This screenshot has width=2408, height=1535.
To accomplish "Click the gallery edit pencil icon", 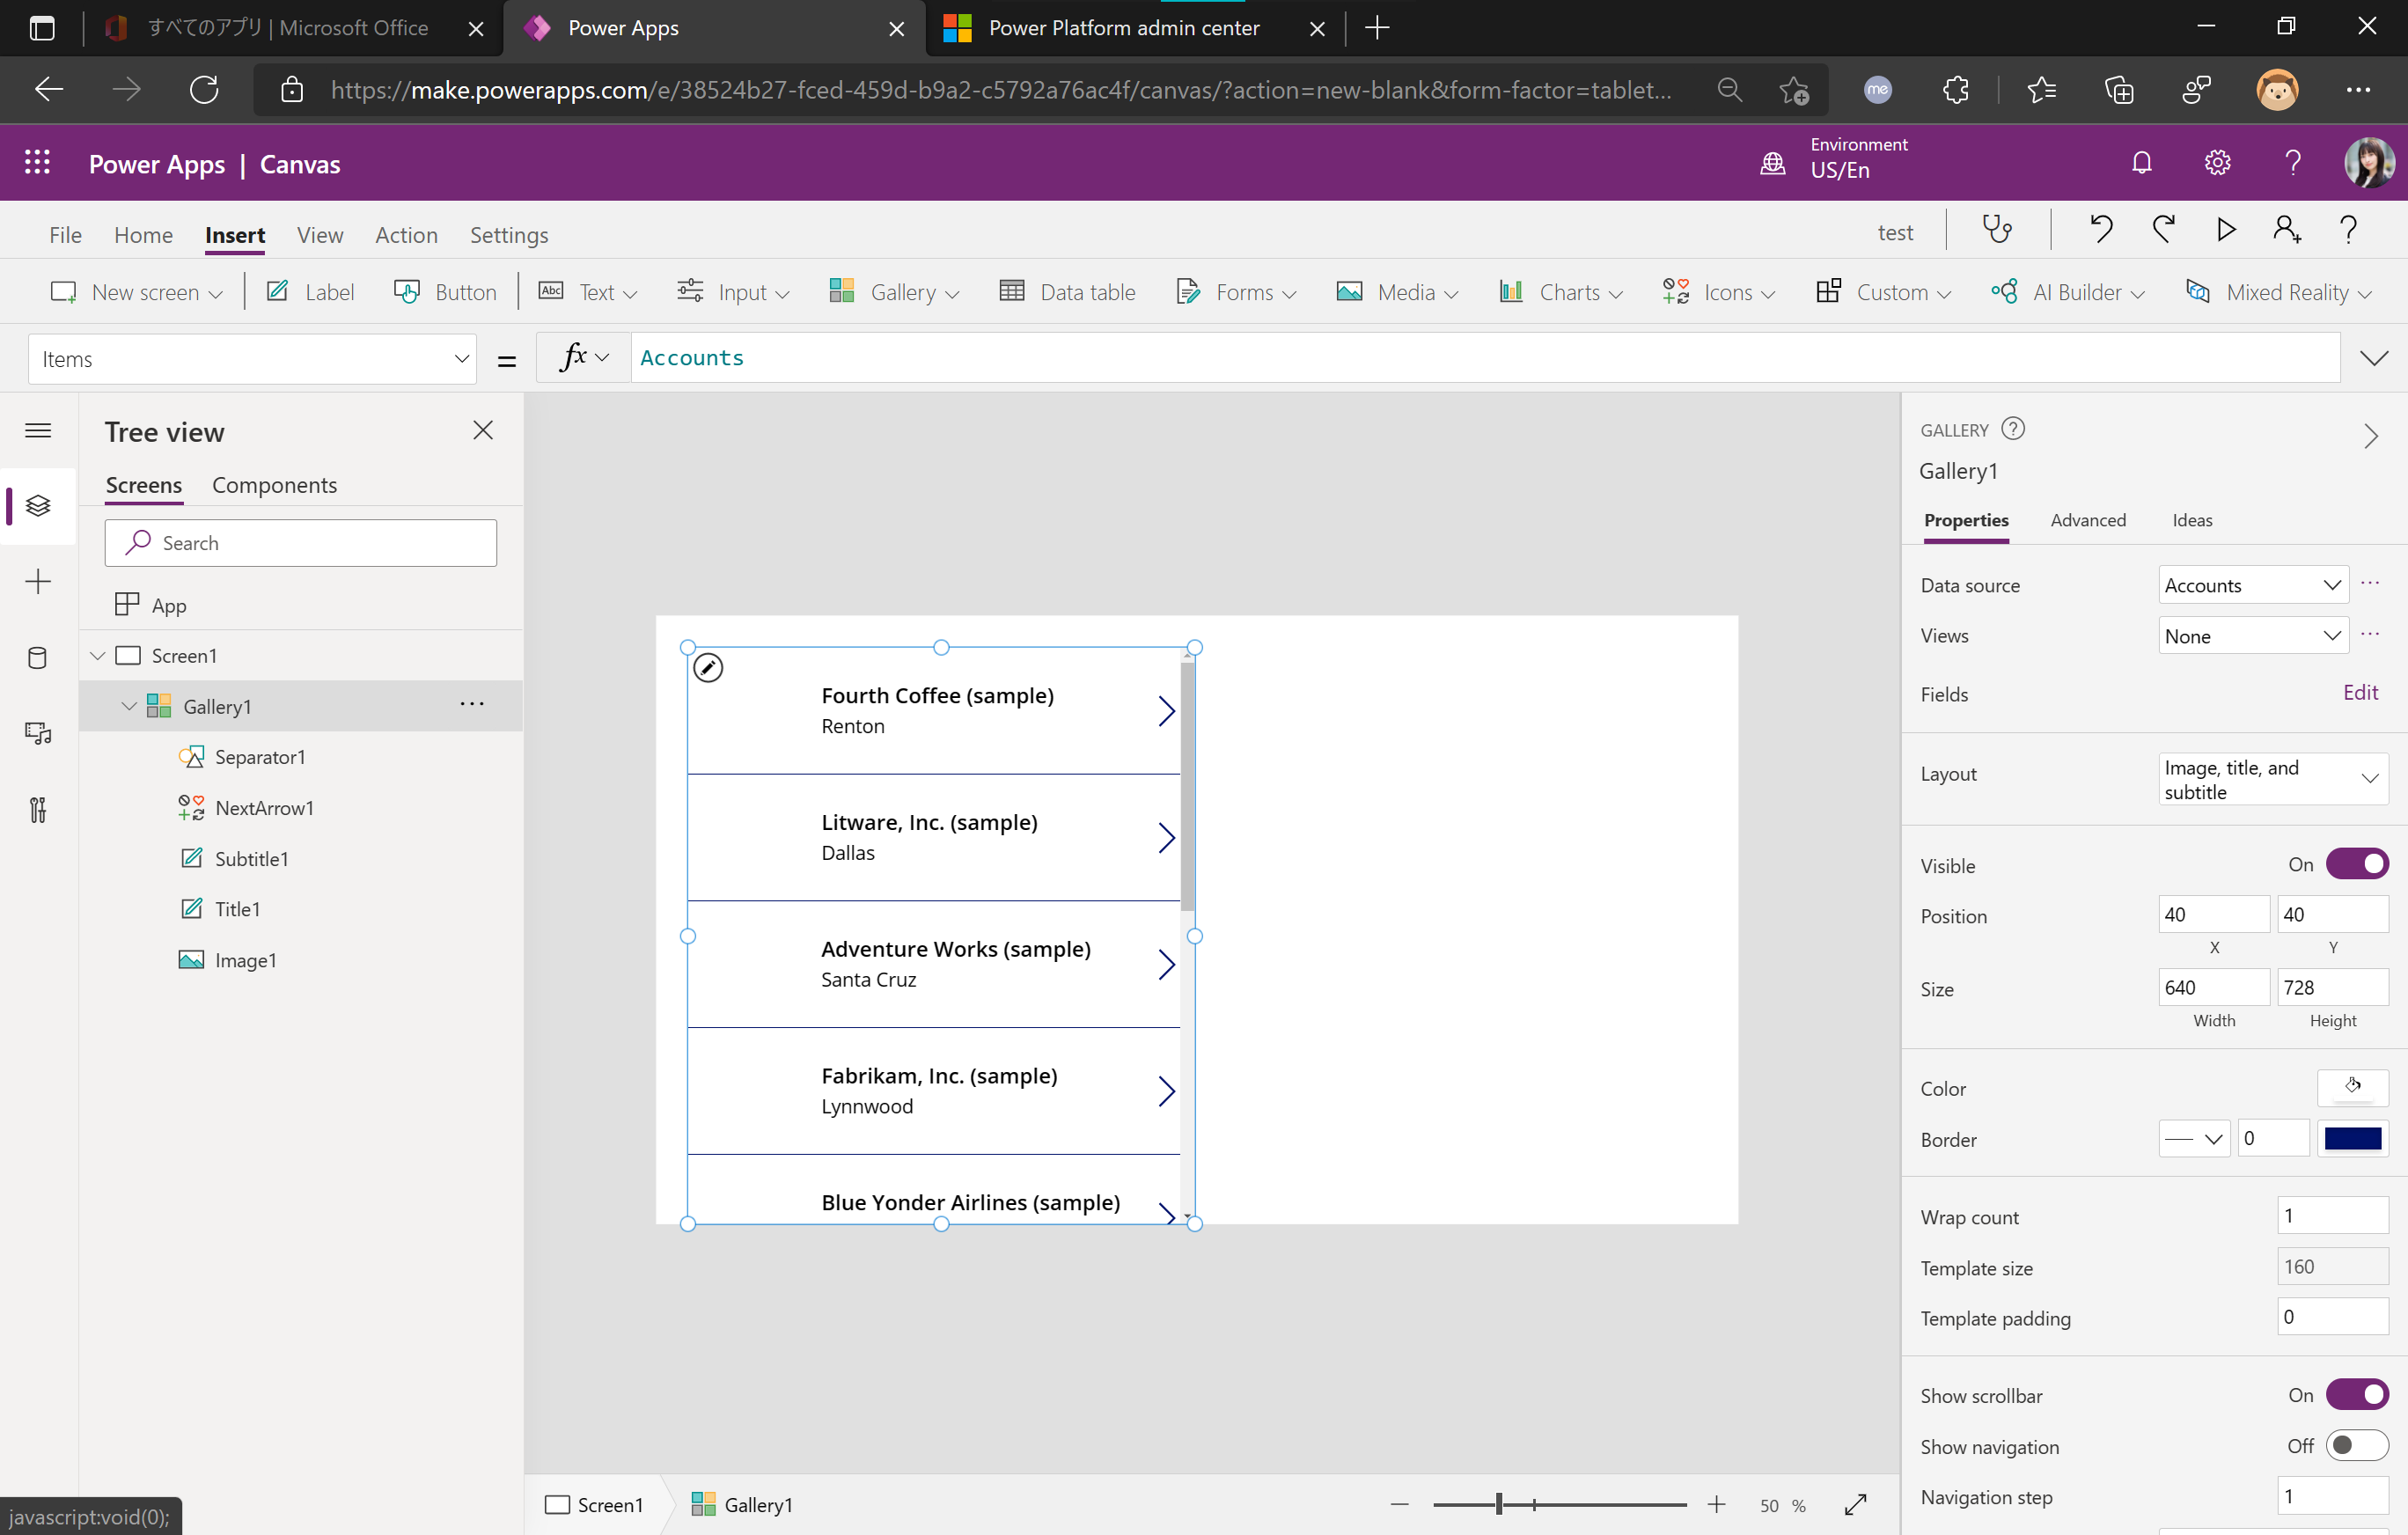I will [x=708, y=667].
